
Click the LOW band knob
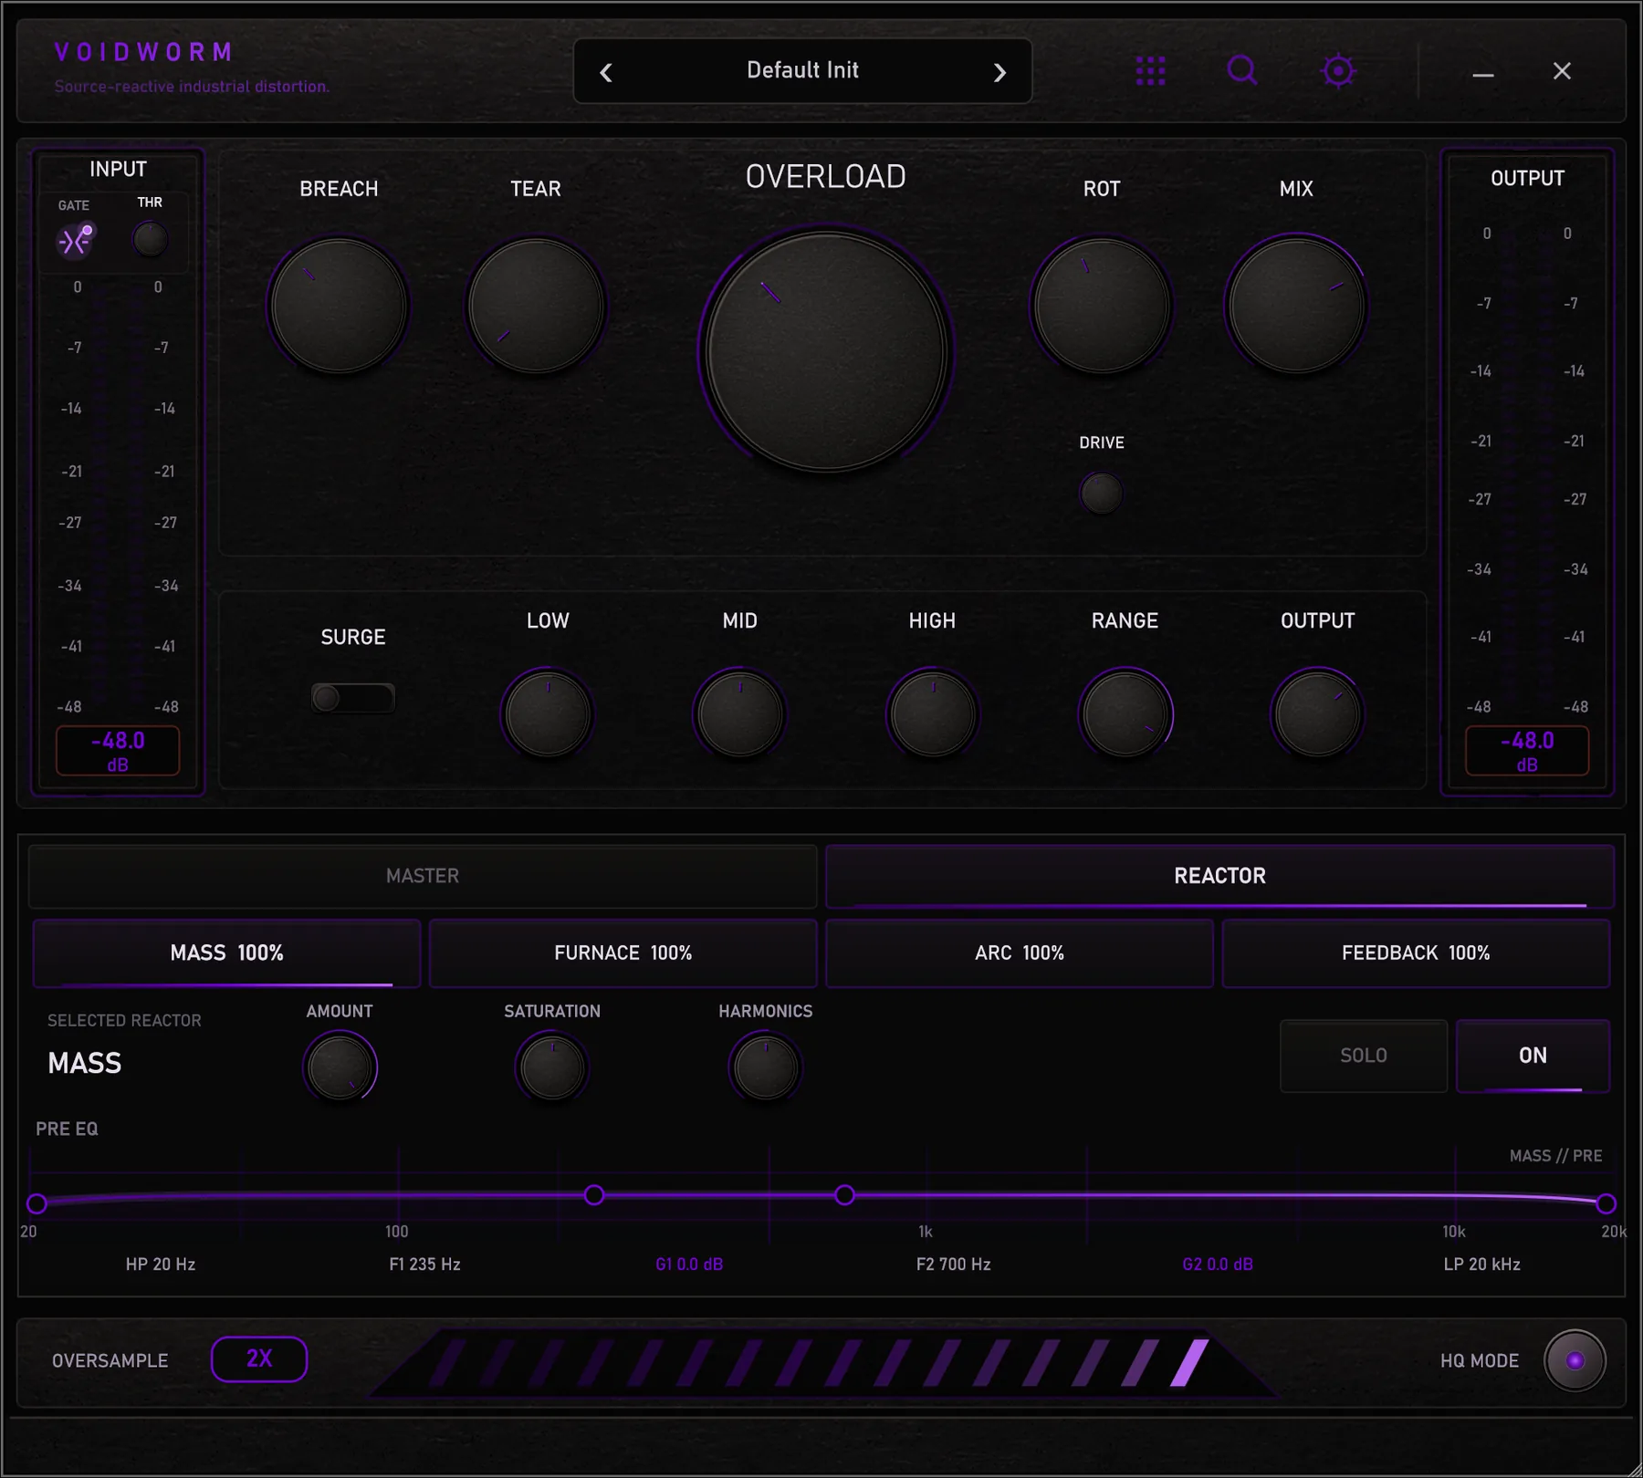(x=548, y=714)
